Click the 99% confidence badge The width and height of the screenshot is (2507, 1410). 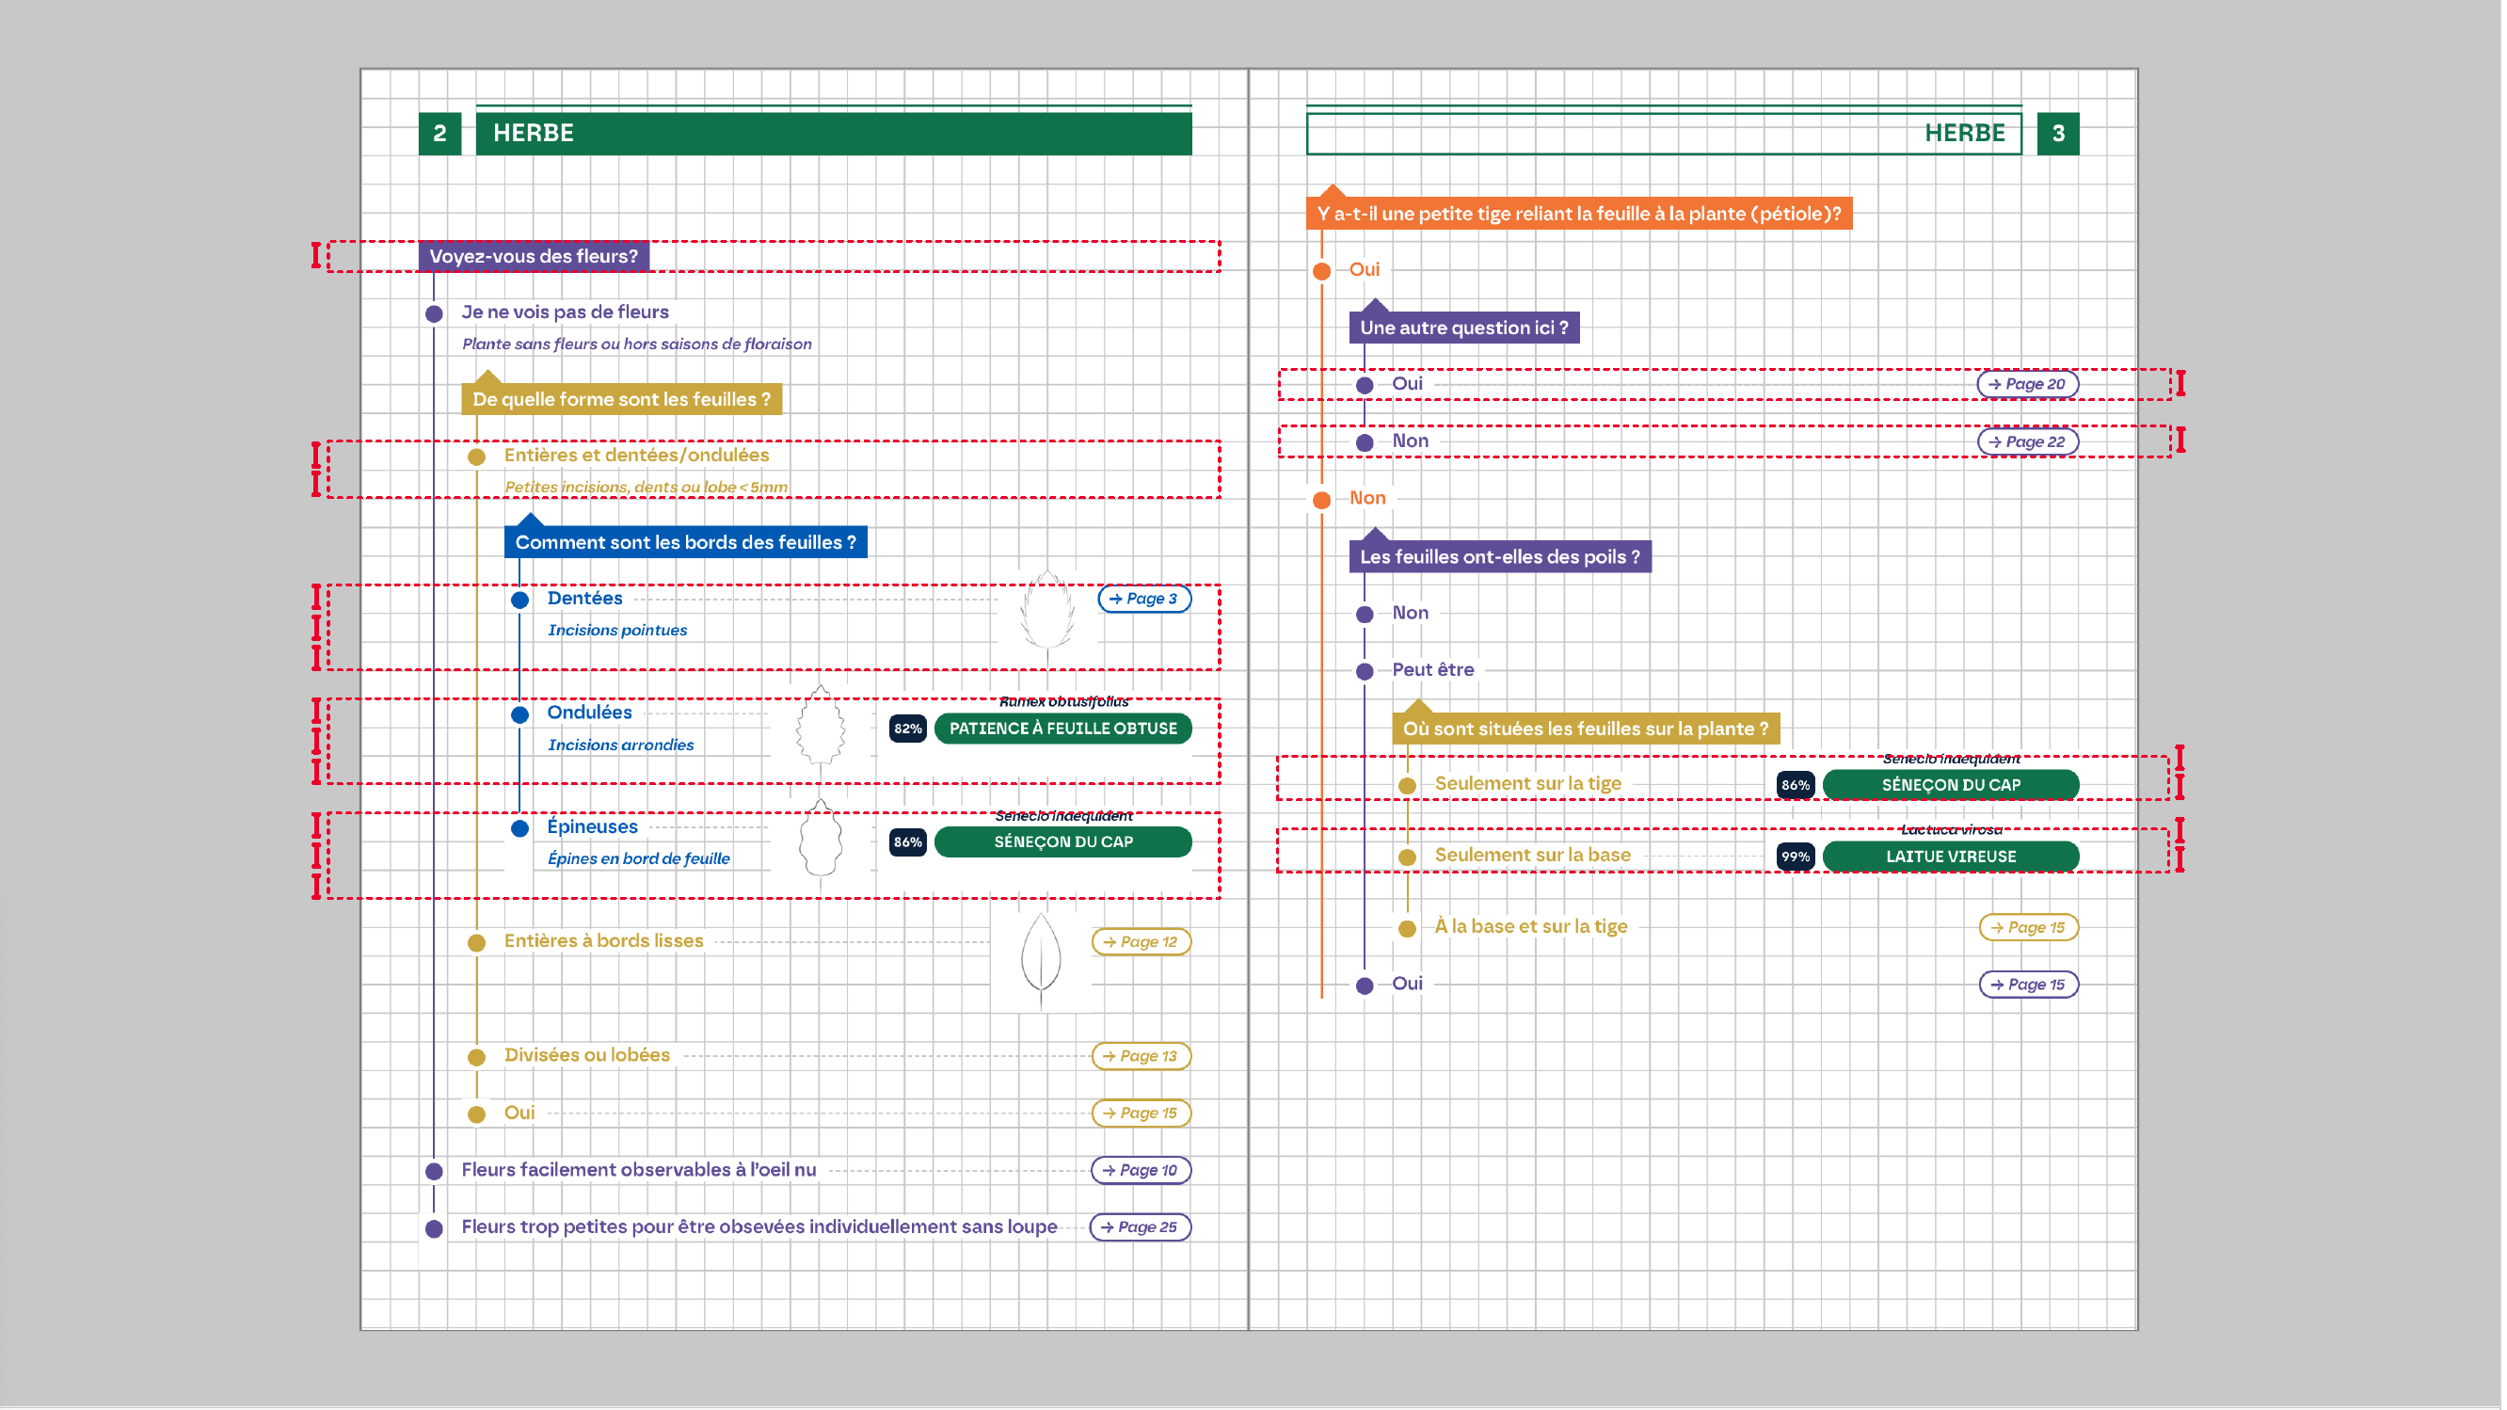[x=1798, y=858]
